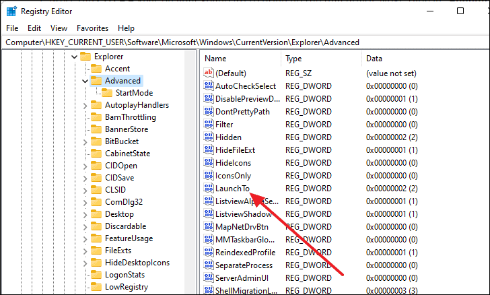Expand the Discardable key
This screenshot has height=295, width=490.
pos(85,227)
